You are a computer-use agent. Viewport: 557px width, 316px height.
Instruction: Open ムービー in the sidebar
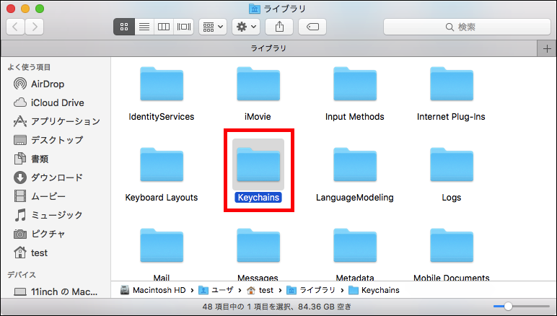click(x=40, y=196)
